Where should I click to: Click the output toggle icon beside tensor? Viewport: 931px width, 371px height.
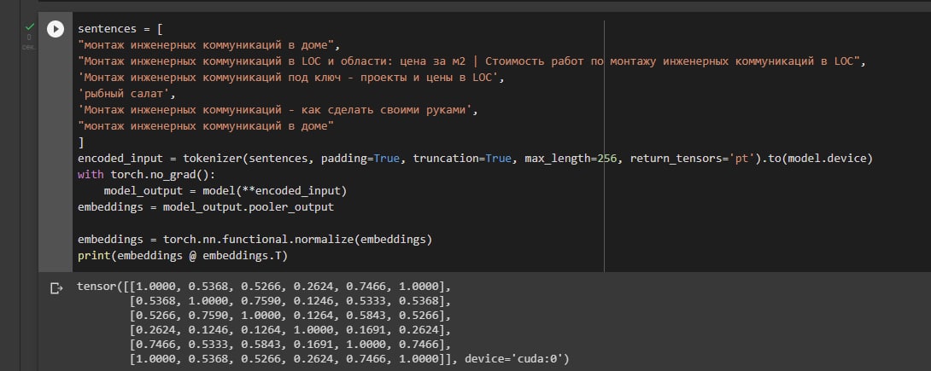point(56,288)
